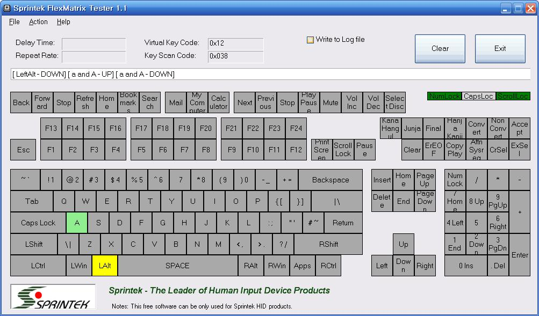This screenshot has height=316, width=539.
Task: Click the Search key
Action: tap(149, 102)
